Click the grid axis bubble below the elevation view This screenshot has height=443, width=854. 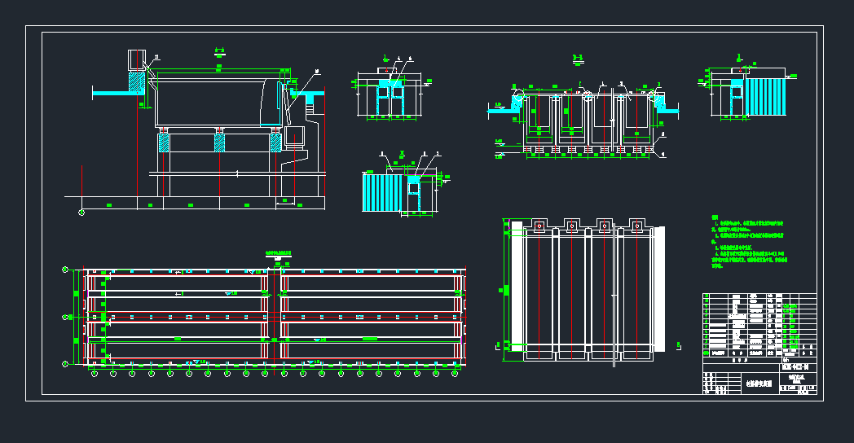[81, 213]
